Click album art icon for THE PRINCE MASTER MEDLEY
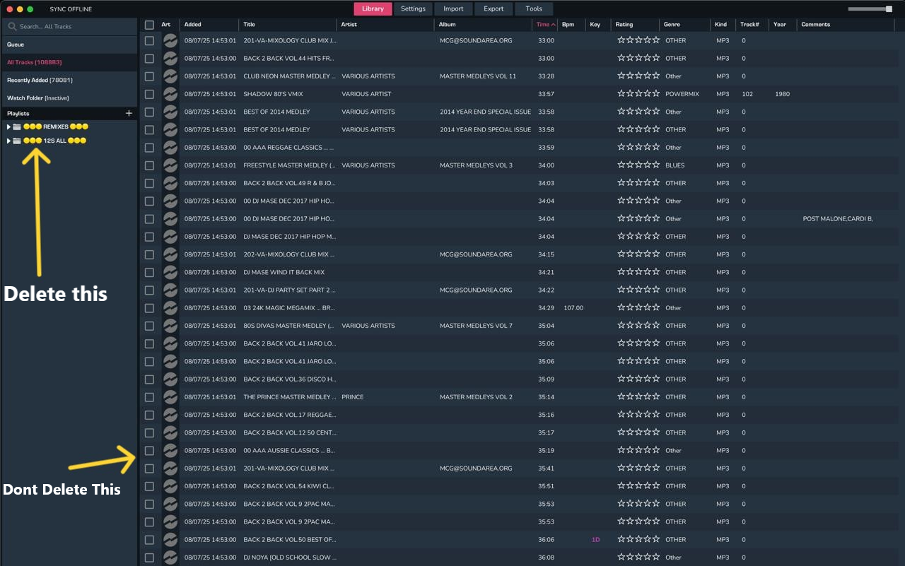 coord(170,397)
